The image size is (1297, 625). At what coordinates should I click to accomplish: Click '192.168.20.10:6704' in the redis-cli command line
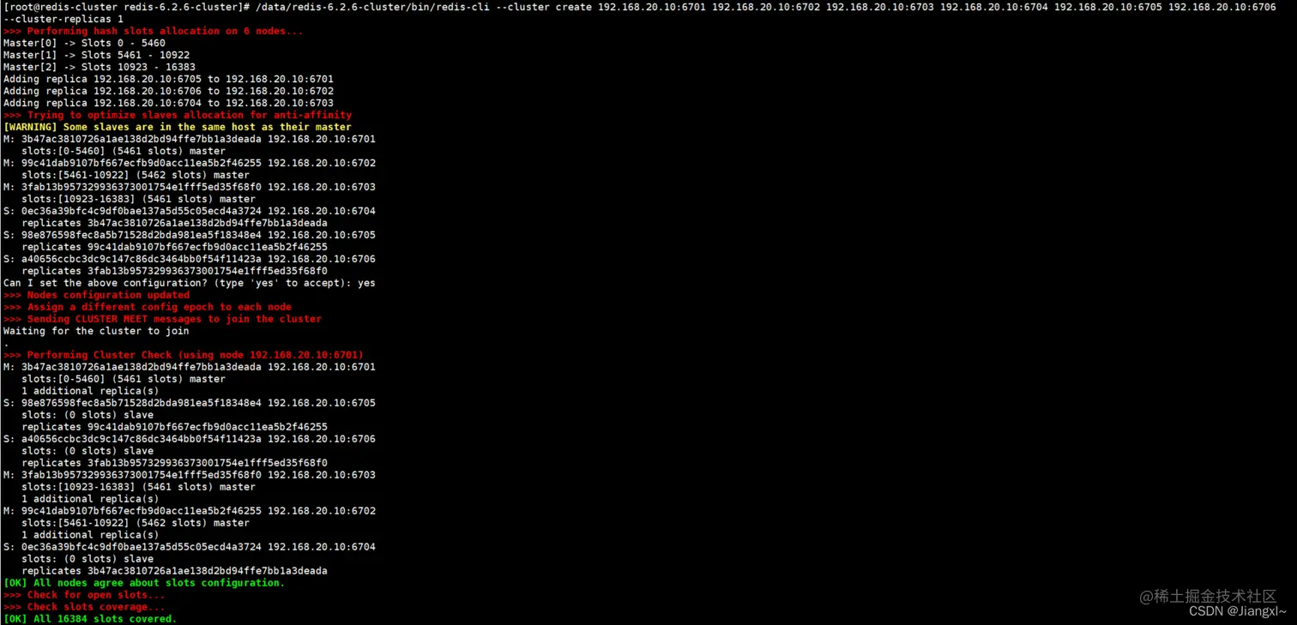click(994, 7)
